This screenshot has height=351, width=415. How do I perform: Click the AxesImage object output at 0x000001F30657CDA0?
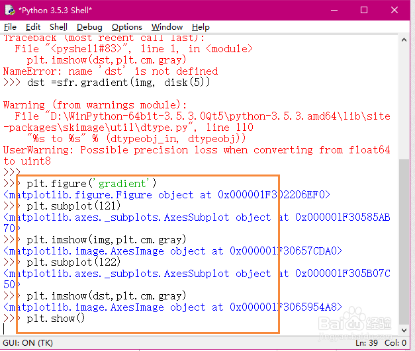(173, 251)
